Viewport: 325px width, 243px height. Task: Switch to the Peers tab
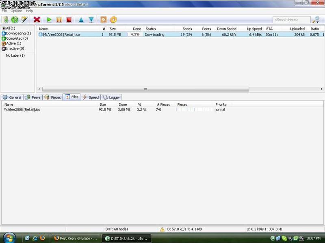[33, 97]
